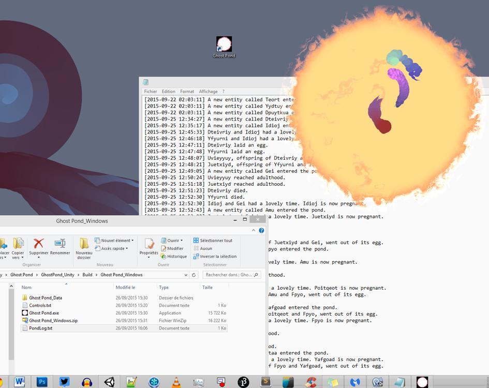Image resolution: width=489 pixels, height=388 pixels.
Task: Open the Propriétés properties icon
Action: (x=149, y=246)
